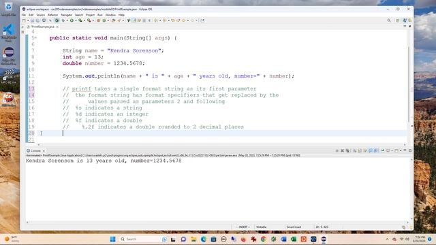436x245 pixels.
Task: Maximize the Console view
Action: pyautogui.click(x=410, y=150)
